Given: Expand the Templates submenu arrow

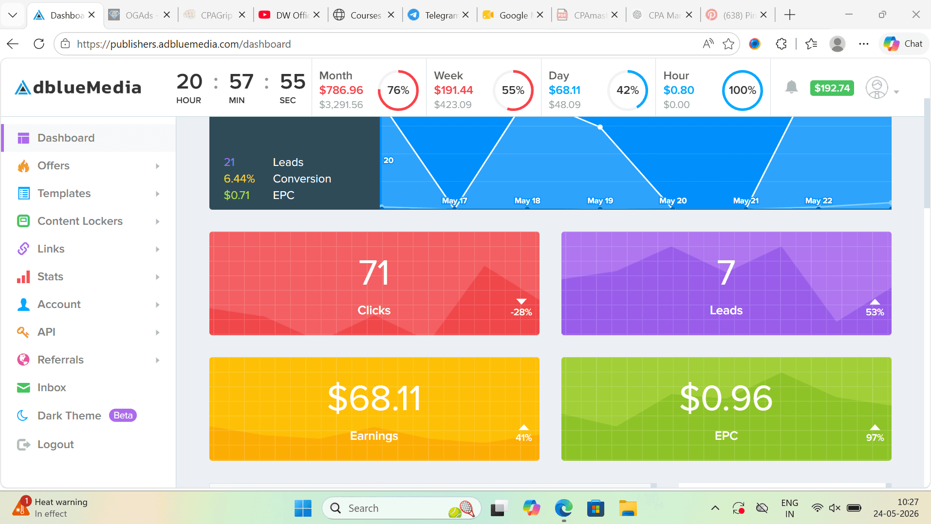Looking at the screenshot, I should pos(158,194).
